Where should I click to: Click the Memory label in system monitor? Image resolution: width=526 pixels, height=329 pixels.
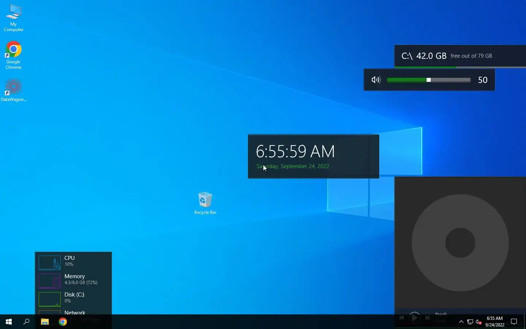75,276
